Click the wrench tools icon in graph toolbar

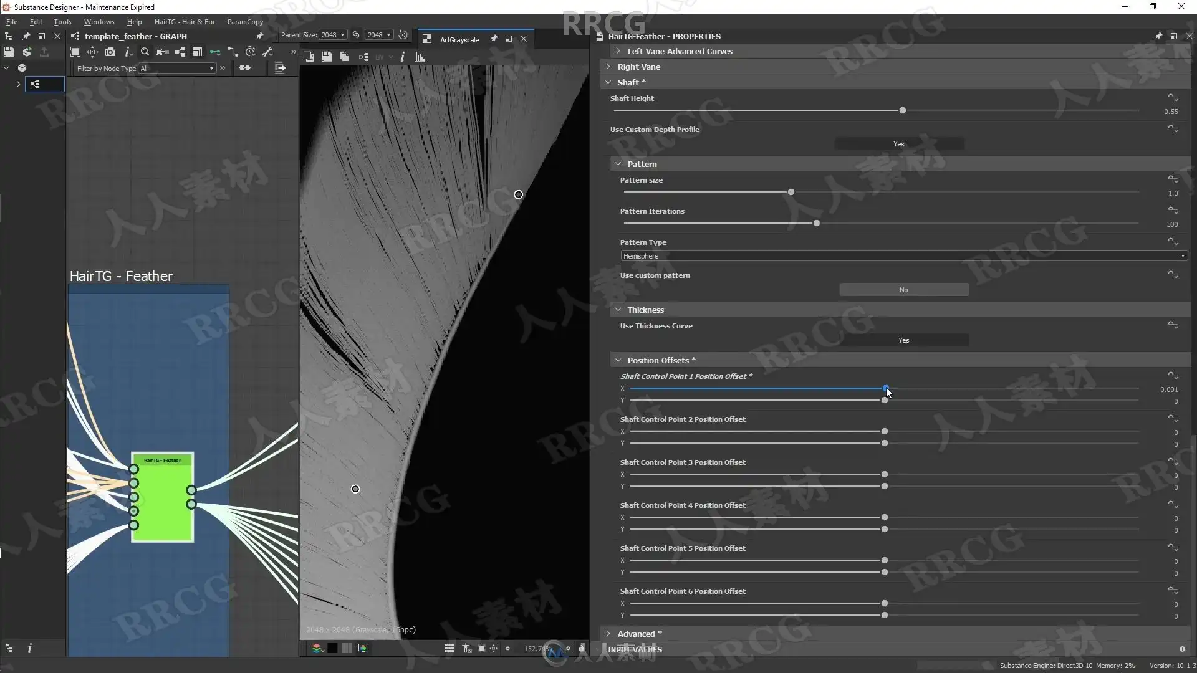point(268,52)
